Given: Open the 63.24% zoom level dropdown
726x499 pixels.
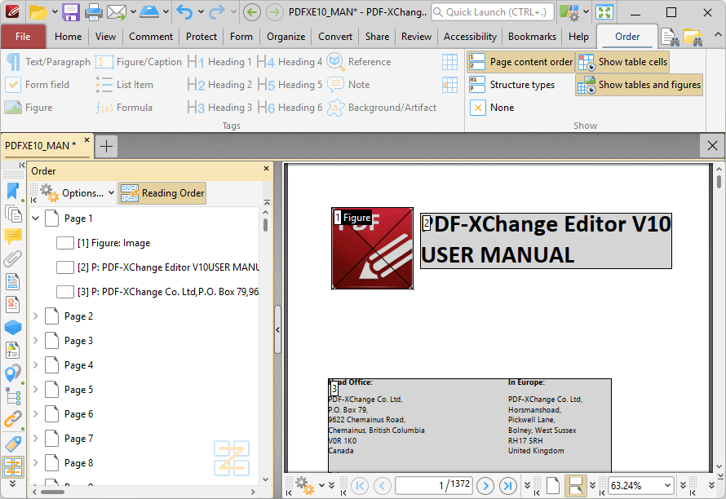Looking at the screenshot, I should [668, 486].
